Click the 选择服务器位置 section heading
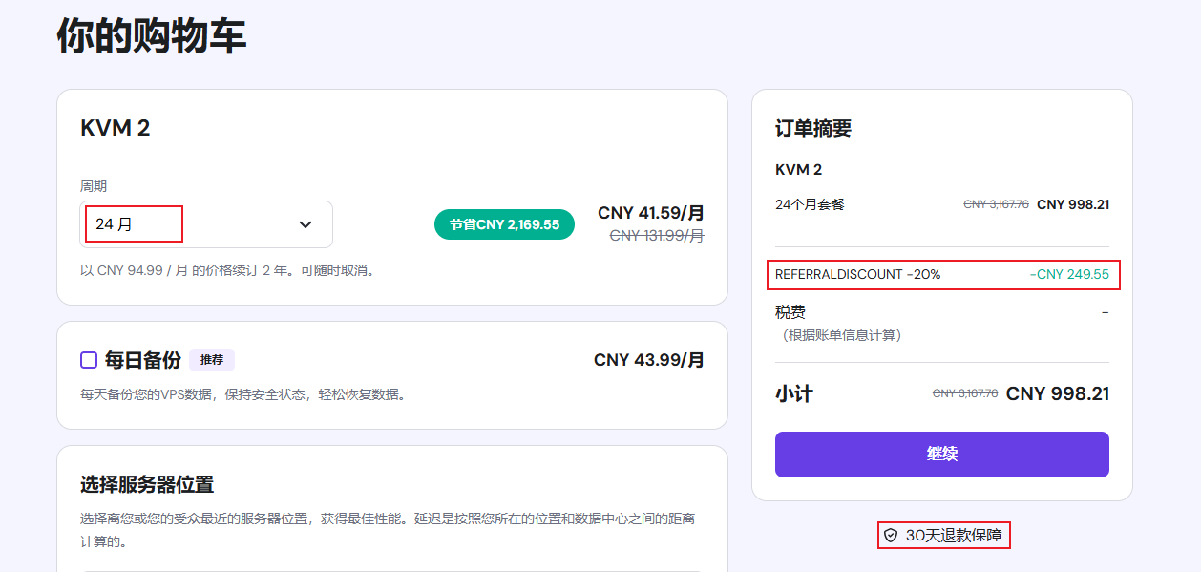Screen dimensions: 1201x572 click(x=146, y=484)
